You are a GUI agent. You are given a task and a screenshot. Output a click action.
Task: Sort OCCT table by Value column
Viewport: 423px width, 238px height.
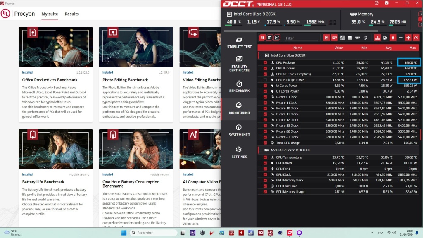click(x=339, y=48)
